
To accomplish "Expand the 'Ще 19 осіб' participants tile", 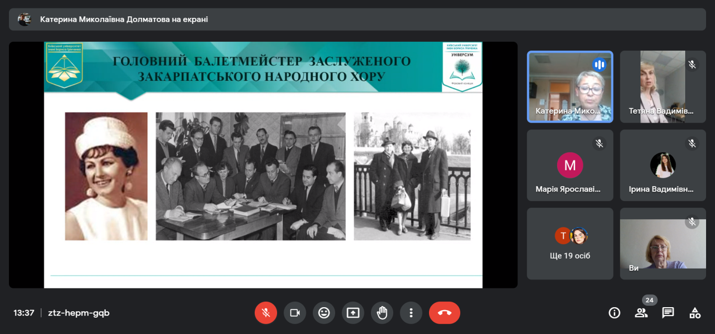I will click(570, 244).
